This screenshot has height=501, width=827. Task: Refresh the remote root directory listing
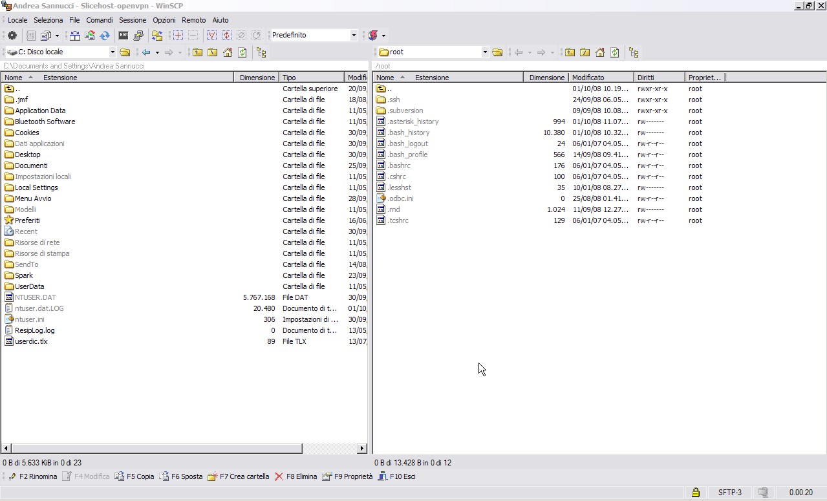click(x=615, y=52)
